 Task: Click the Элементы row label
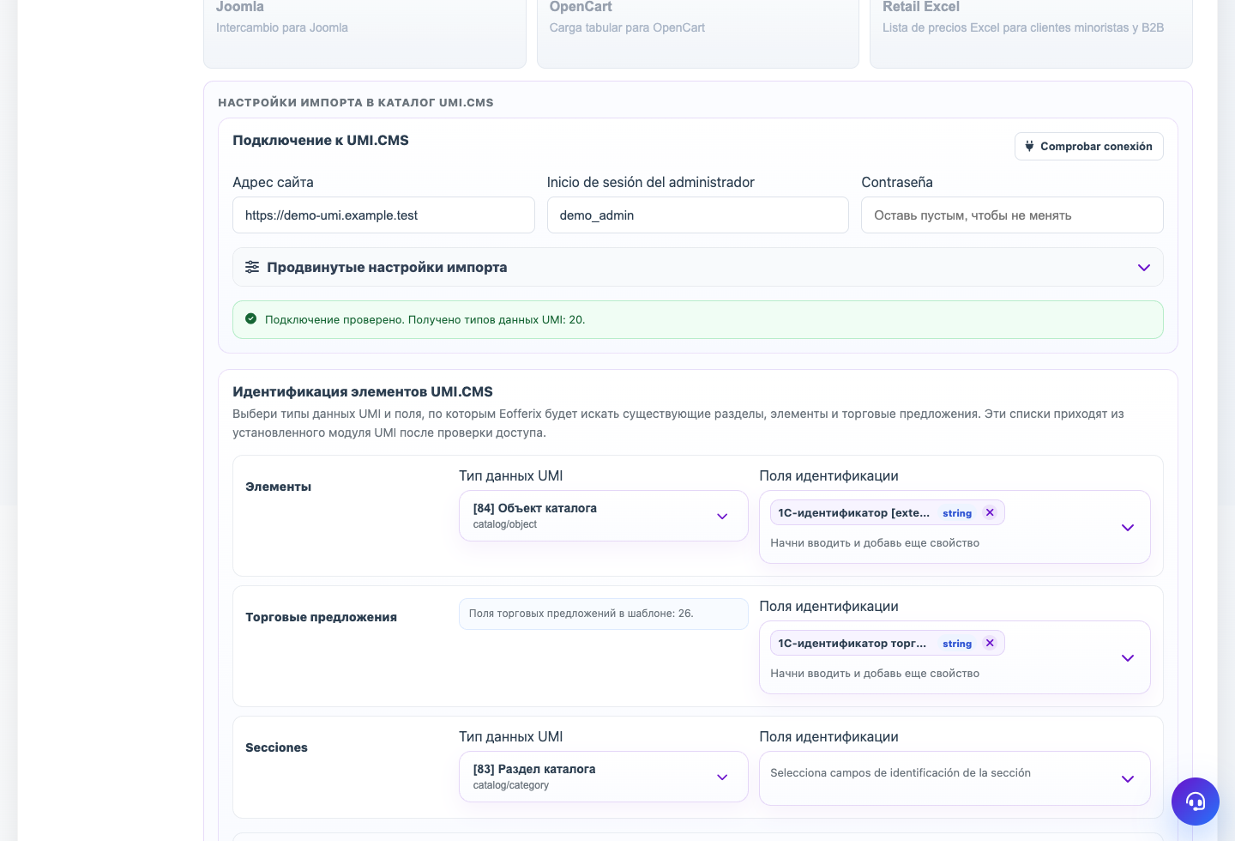278,487
